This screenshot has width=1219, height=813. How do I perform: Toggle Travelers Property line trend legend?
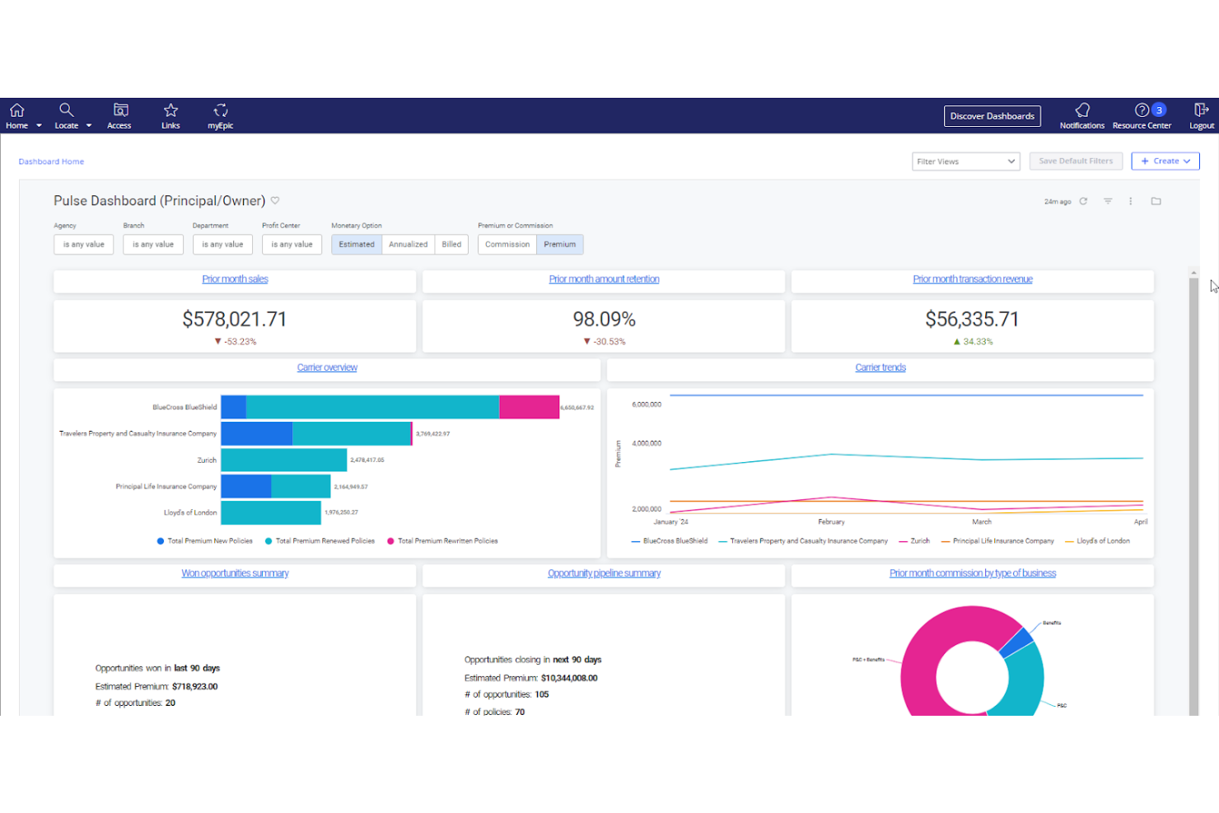click(x=803, y=541)
